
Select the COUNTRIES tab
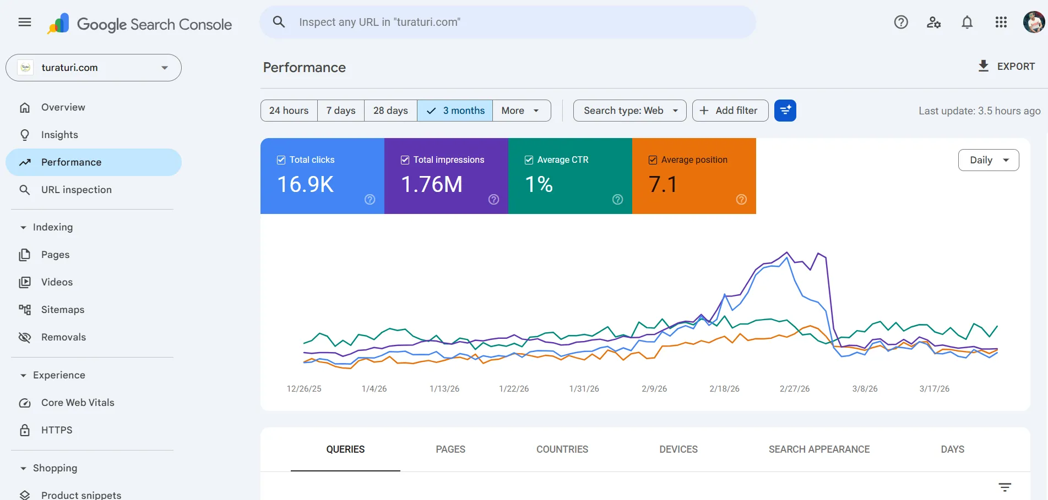(x=562, y=449)
